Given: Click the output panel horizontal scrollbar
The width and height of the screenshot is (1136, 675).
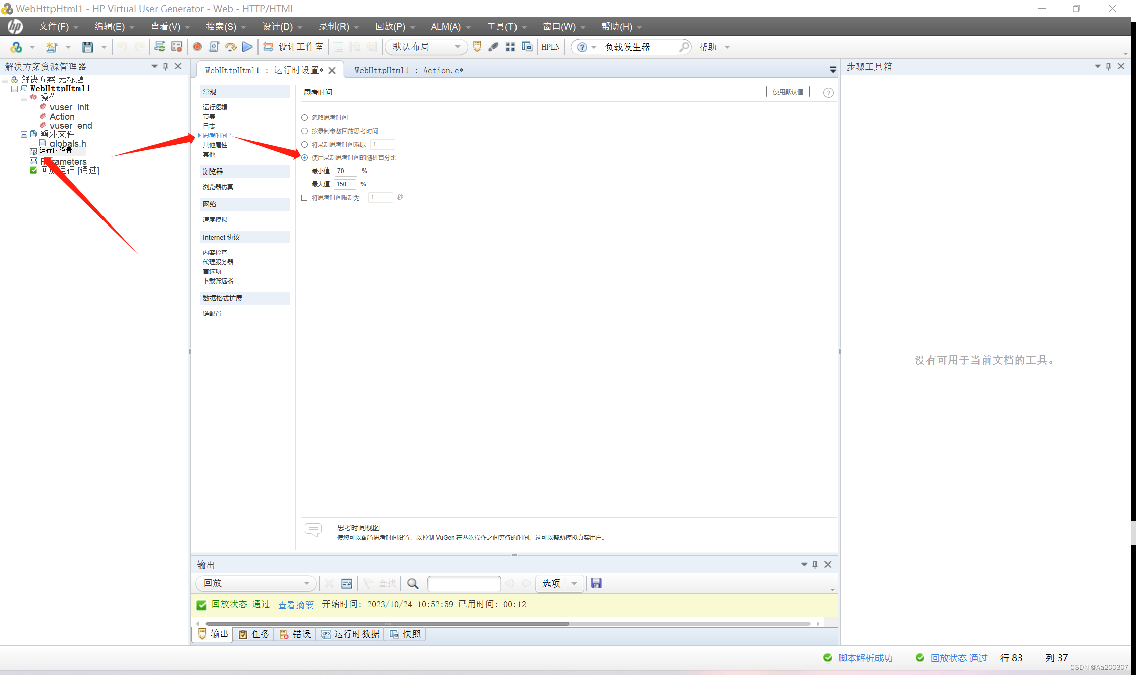Looking at the screenshot, I should click(x=387, y=624).
